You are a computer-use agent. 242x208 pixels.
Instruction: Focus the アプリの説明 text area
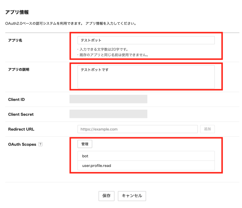tap(146, 77)
